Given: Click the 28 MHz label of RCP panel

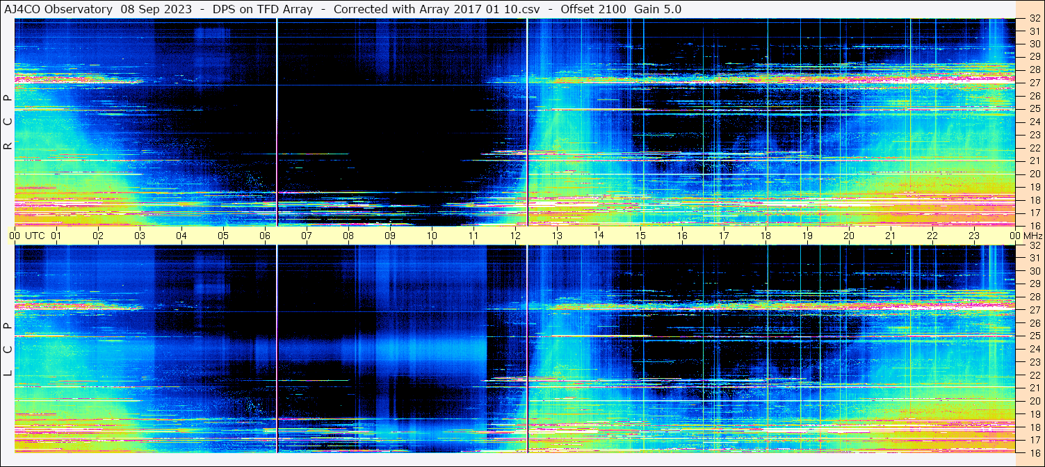Looking at the screenshot, I should click(x=1034, y=69).
